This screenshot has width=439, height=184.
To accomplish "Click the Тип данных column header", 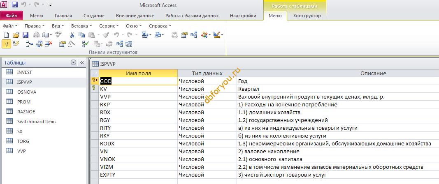I will pos(207,74).
